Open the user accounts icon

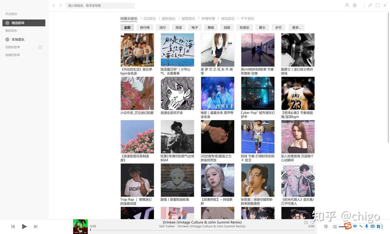click(347, 5)
